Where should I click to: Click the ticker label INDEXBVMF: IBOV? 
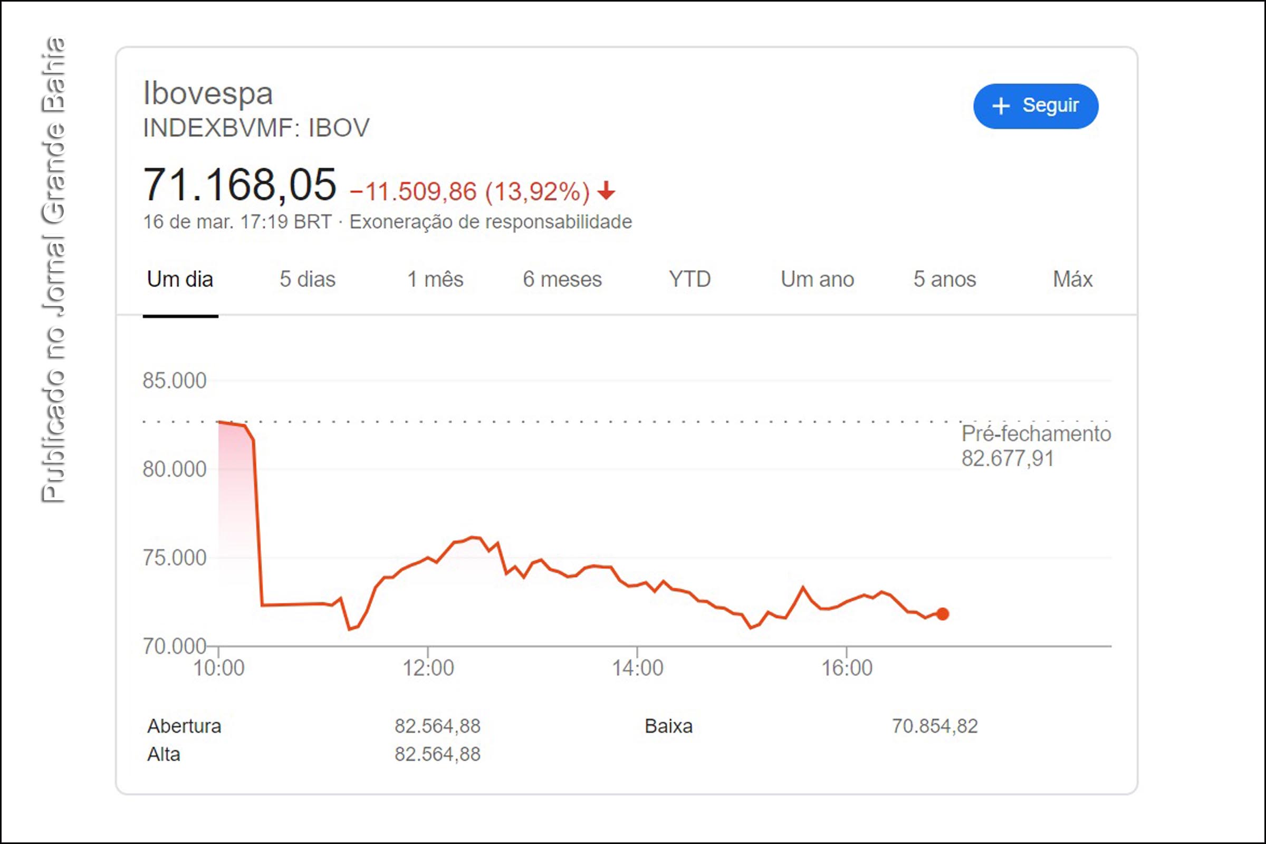256,128
